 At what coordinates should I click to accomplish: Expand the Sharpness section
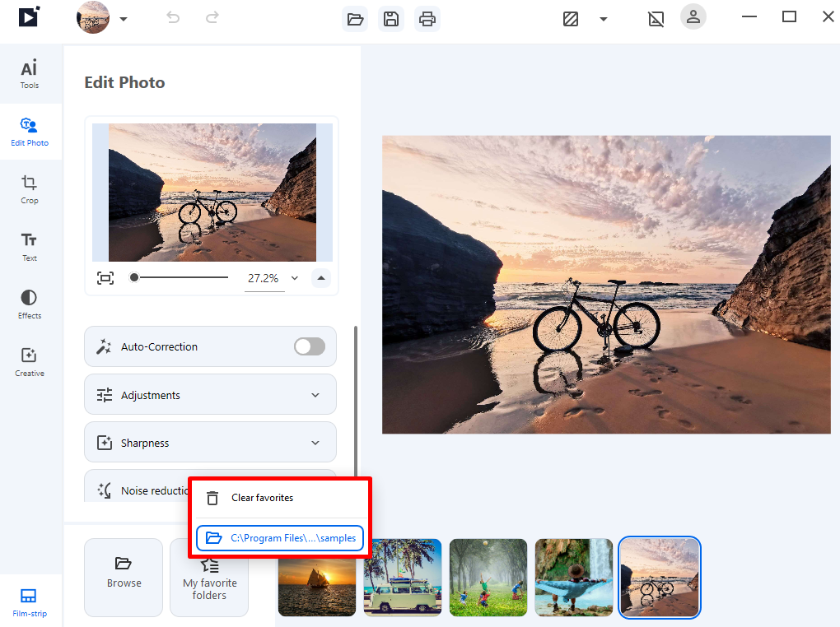click(210, 443)
